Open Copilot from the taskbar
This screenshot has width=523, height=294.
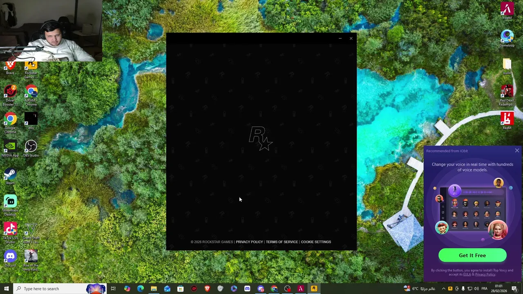coord(127,289)
